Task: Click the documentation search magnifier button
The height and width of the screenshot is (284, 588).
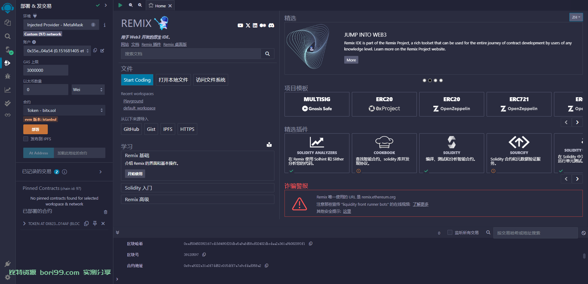Action: coord(267,54)
